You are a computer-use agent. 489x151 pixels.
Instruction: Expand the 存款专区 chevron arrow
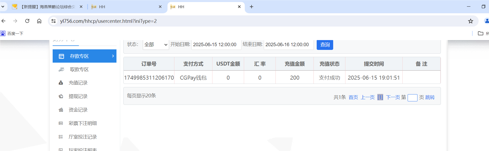[x=113, y=56]
